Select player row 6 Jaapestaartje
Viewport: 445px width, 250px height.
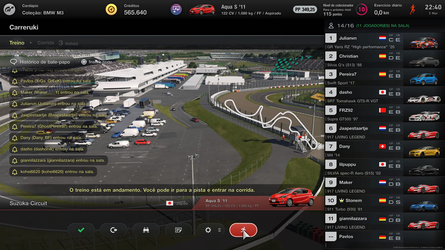385,132
